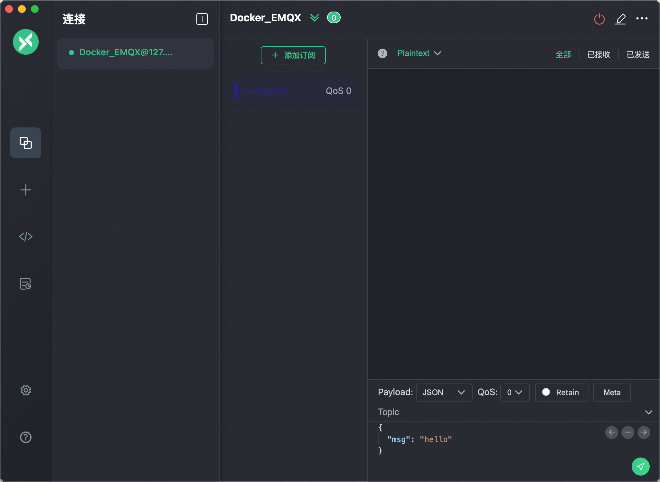This screenshot has height=482, width=660.
Task: Disconnect using the red power icon
Action: click(599, 19)
